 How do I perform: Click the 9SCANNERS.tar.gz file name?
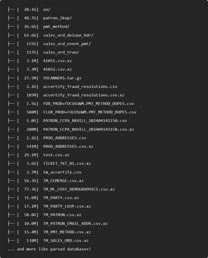[x=62, y=78]
